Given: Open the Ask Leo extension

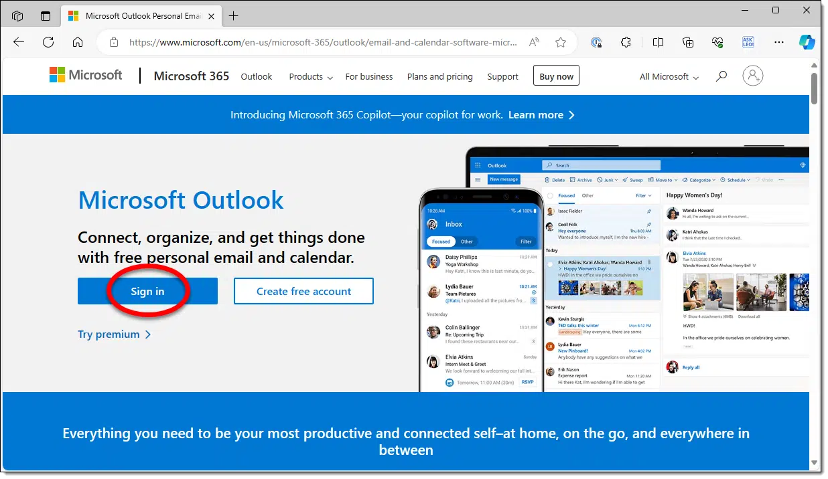Looking at the screenshot, I should click(748, 42).
